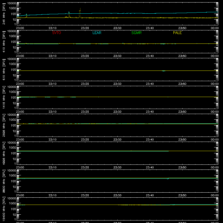Click the 100 y-axis value of 4995 MHz plot
The height and width of the screenshot is (223, 223).
pos(13,153)
